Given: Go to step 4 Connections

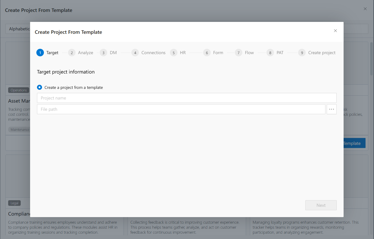Looking at the screenshot, I should pos(148,53).
